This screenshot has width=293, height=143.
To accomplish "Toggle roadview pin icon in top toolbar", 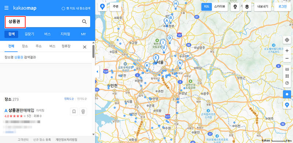I will pyautogui.click(x=235, y=7).
